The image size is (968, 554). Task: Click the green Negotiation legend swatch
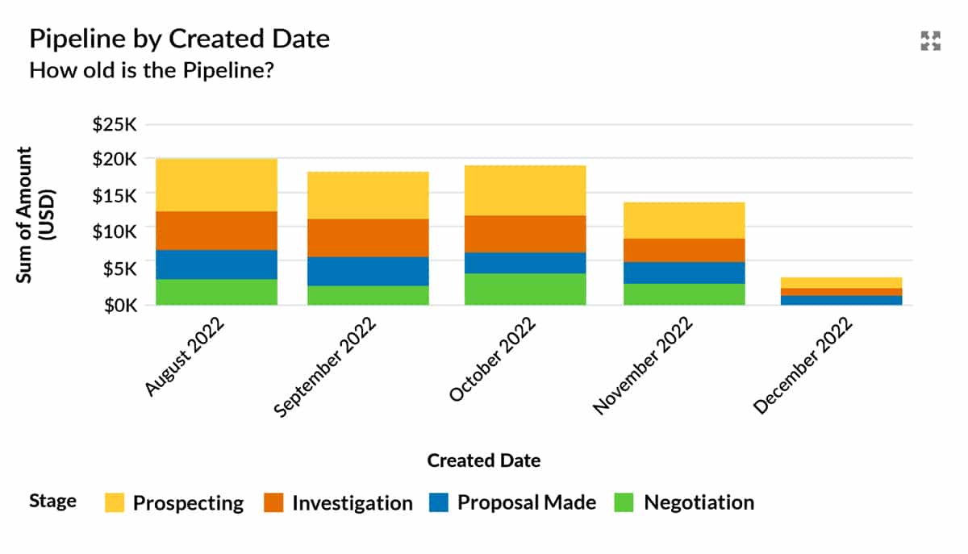tap(626, 503)
